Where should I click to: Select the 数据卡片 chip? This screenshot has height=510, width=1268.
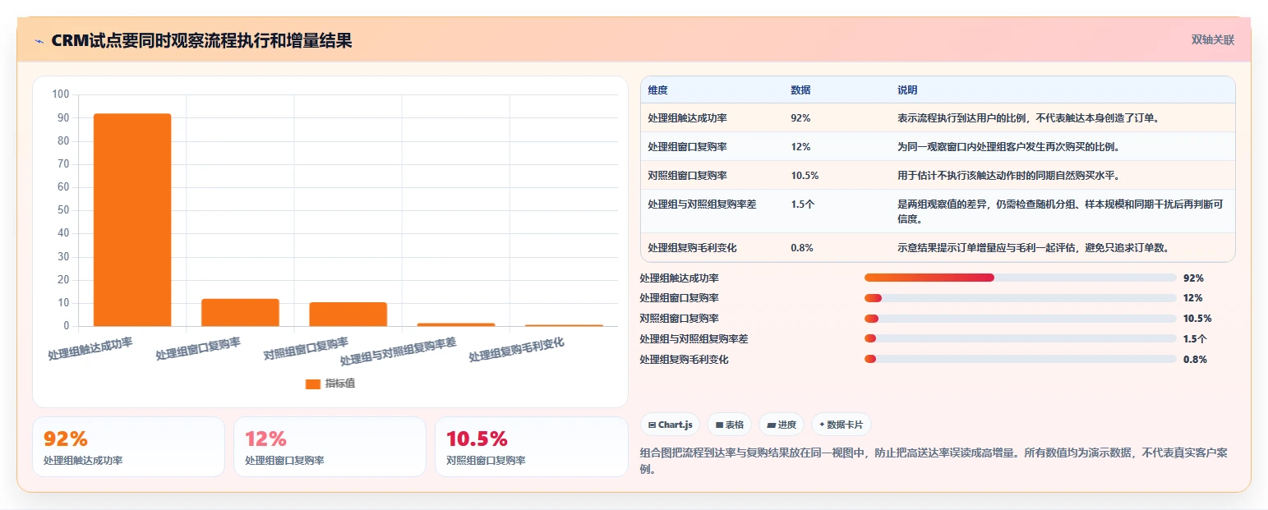point(841,425)
